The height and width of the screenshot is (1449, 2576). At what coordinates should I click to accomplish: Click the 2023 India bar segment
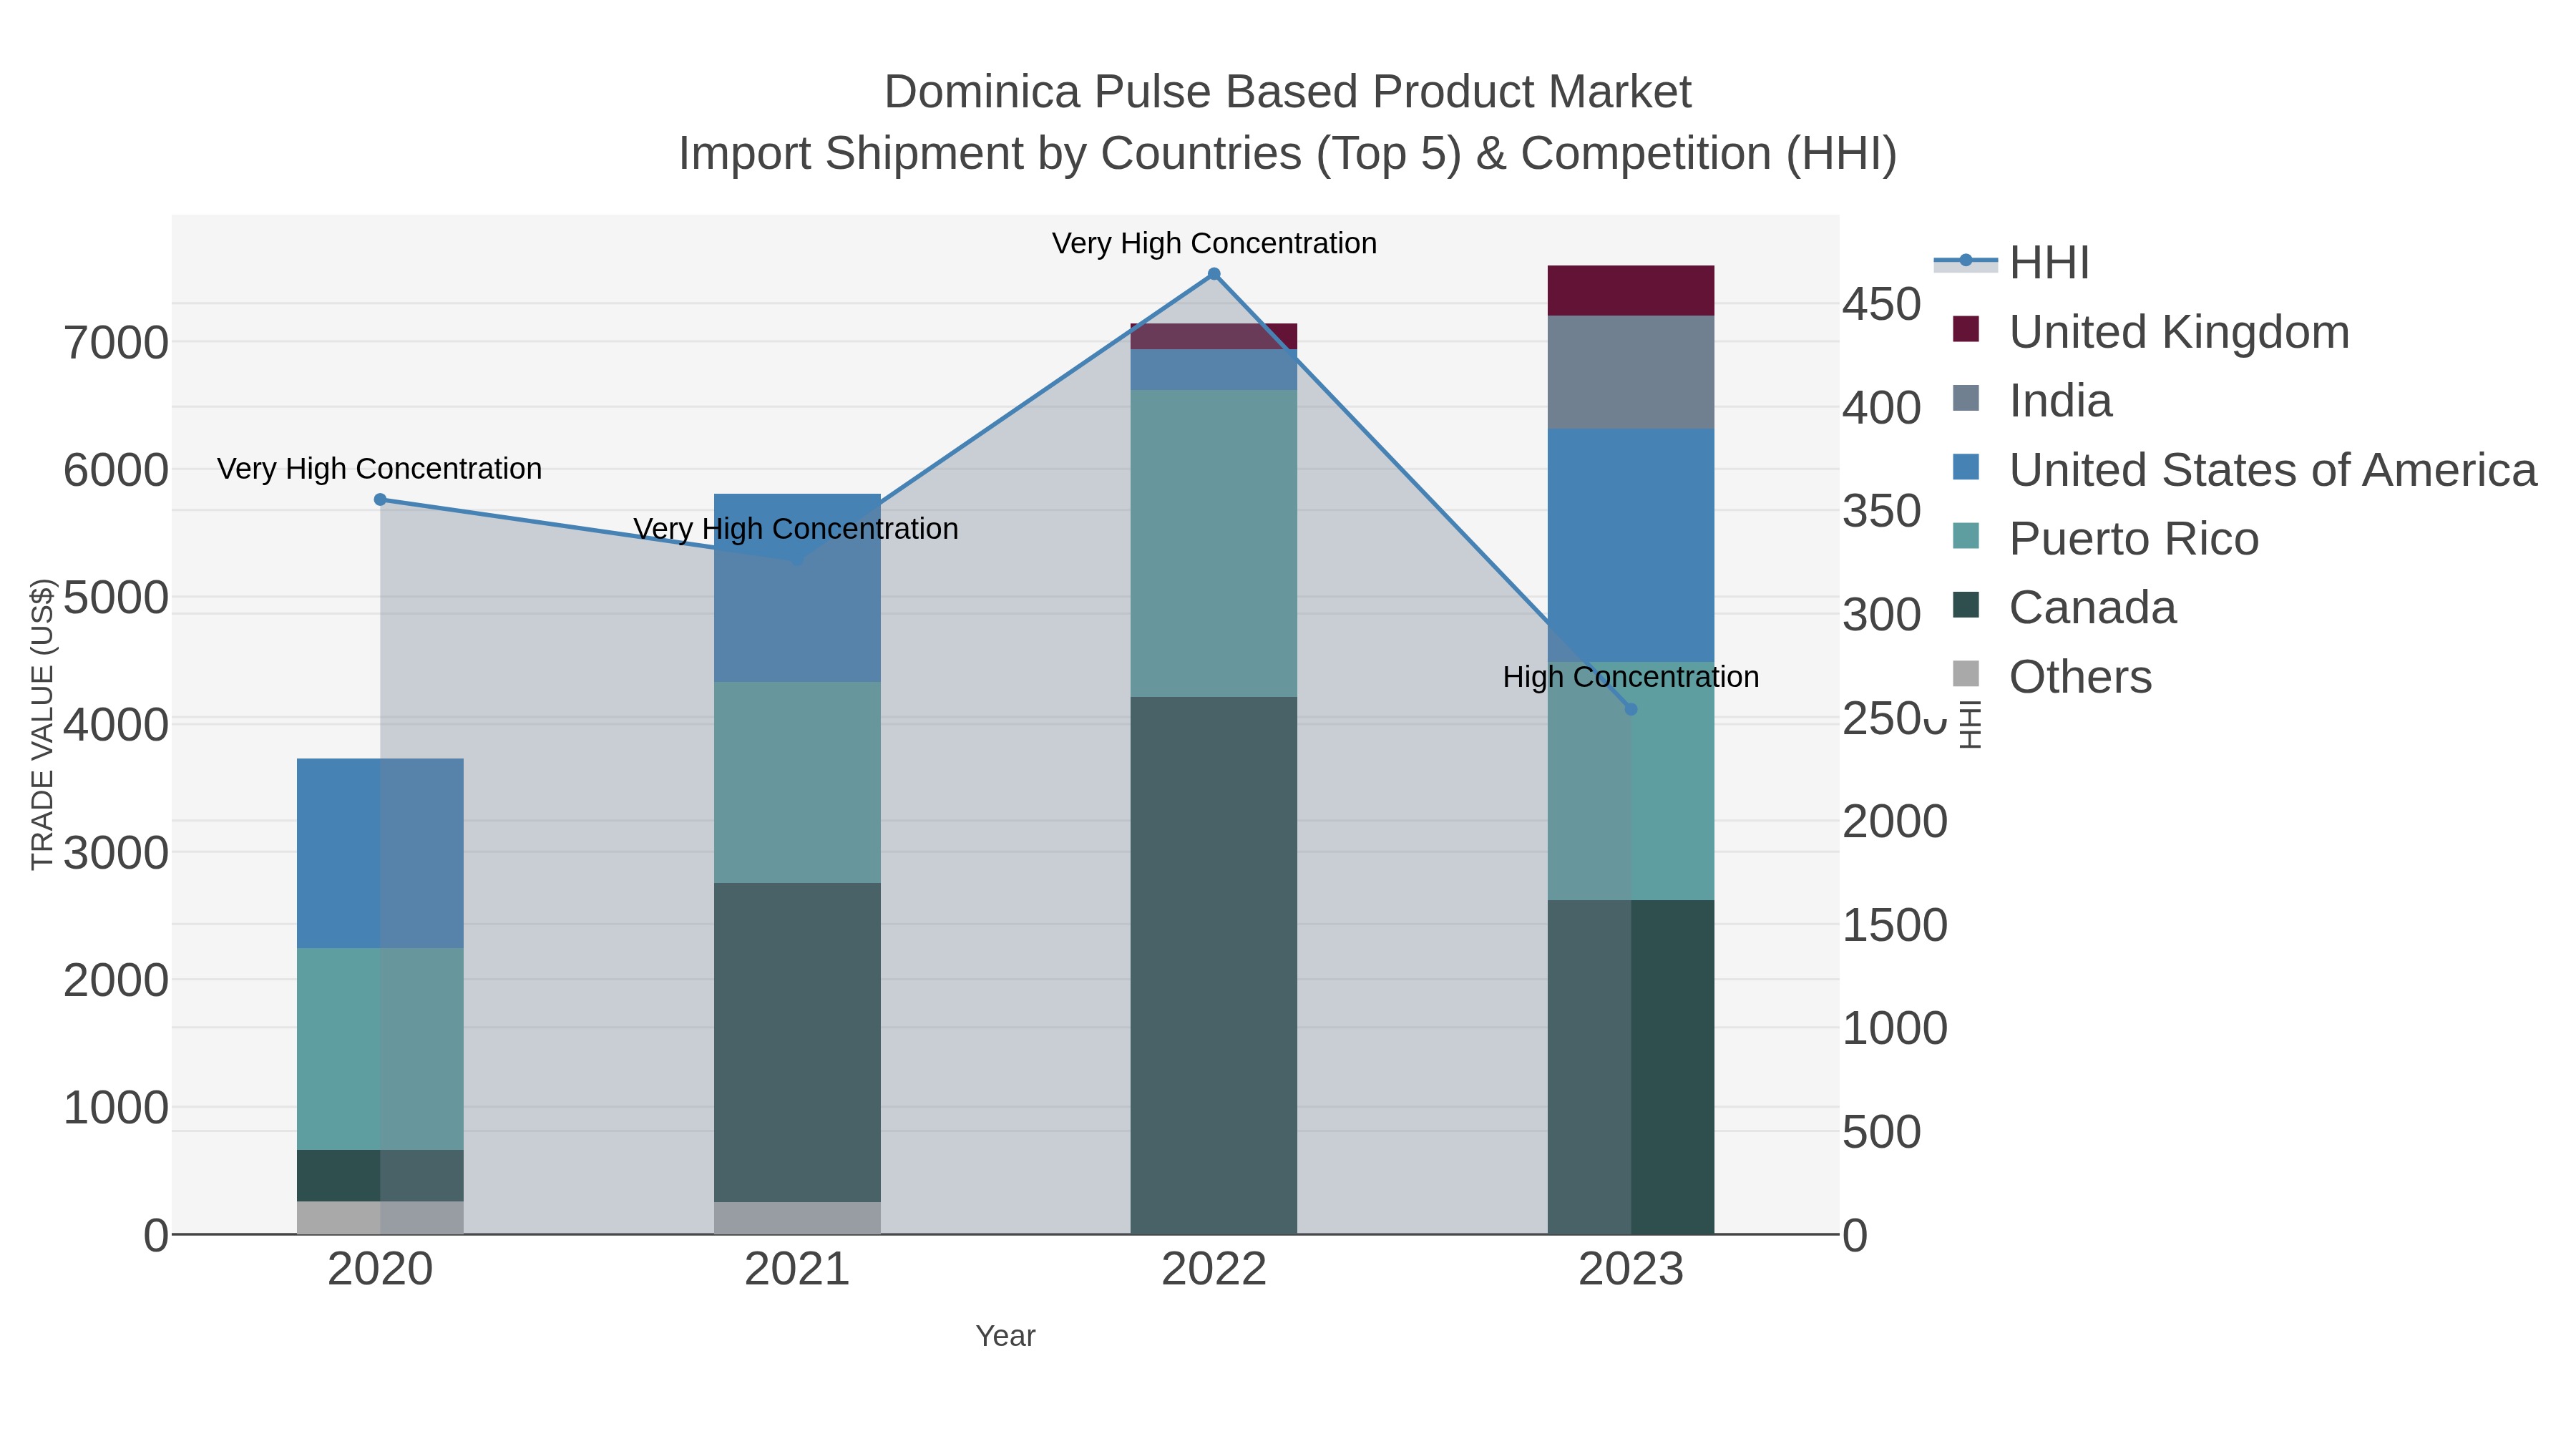[1631, 372]
